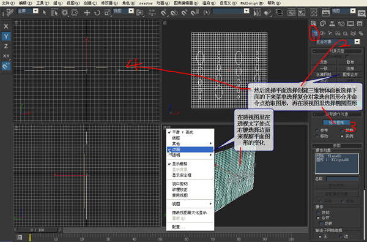Open the Layer Manager icon
The width and height of the screenshot is (367, 242).
[280, 12]
